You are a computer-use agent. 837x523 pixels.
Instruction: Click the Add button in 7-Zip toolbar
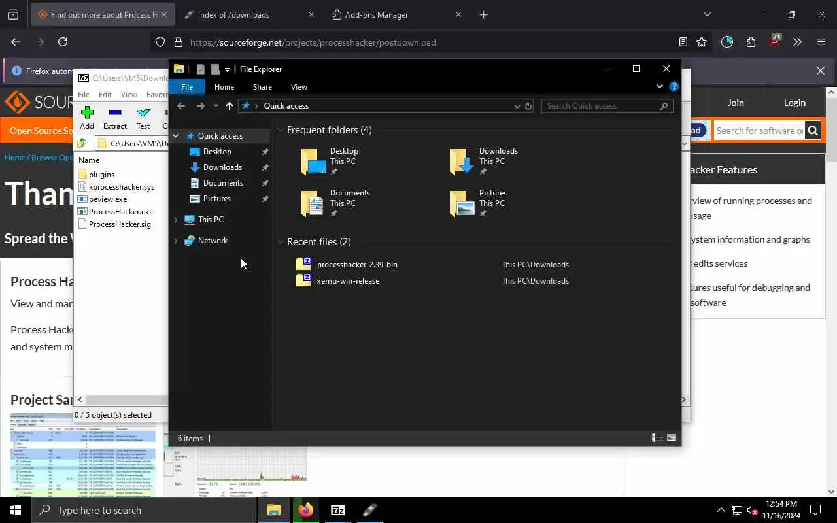[87, 118]
